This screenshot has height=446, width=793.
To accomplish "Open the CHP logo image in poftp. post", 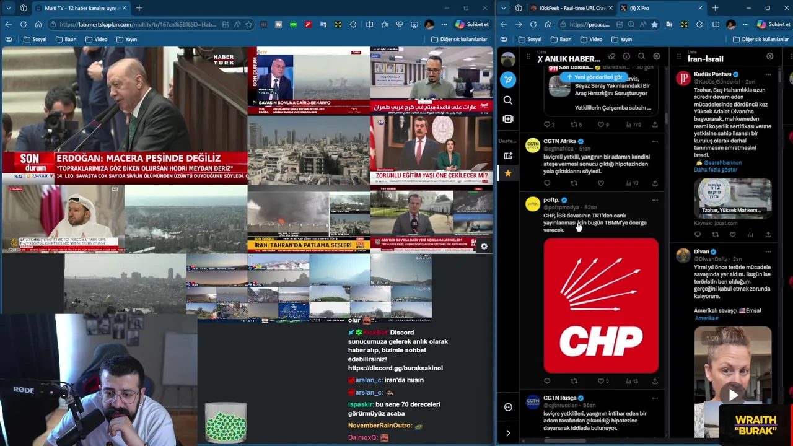I will coord(601,306).
